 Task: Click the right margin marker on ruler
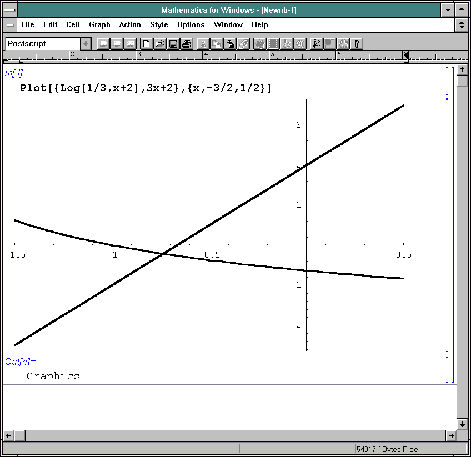(406, 55)
